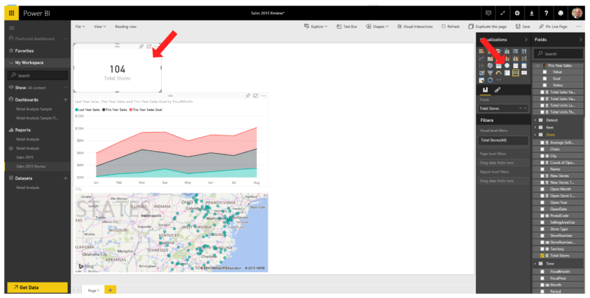Open more options on the area chart
590x298 pixels.
pos(263,96)
